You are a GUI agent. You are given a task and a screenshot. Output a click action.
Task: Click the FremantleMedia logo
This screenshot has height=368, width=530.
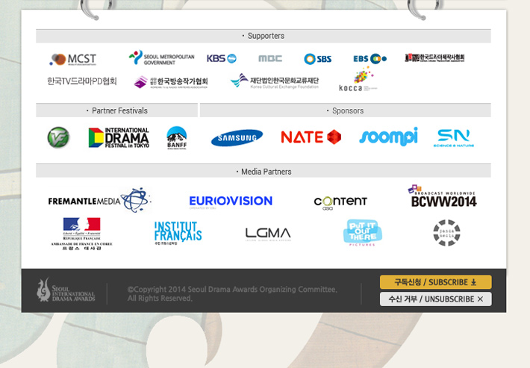(x=99, y=200)
